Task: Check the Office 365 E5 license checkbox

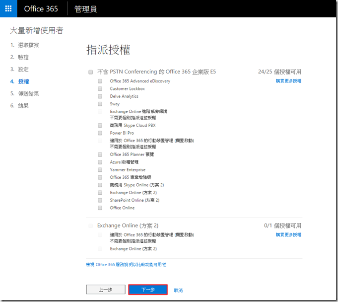Action: [x=90, y=72]
